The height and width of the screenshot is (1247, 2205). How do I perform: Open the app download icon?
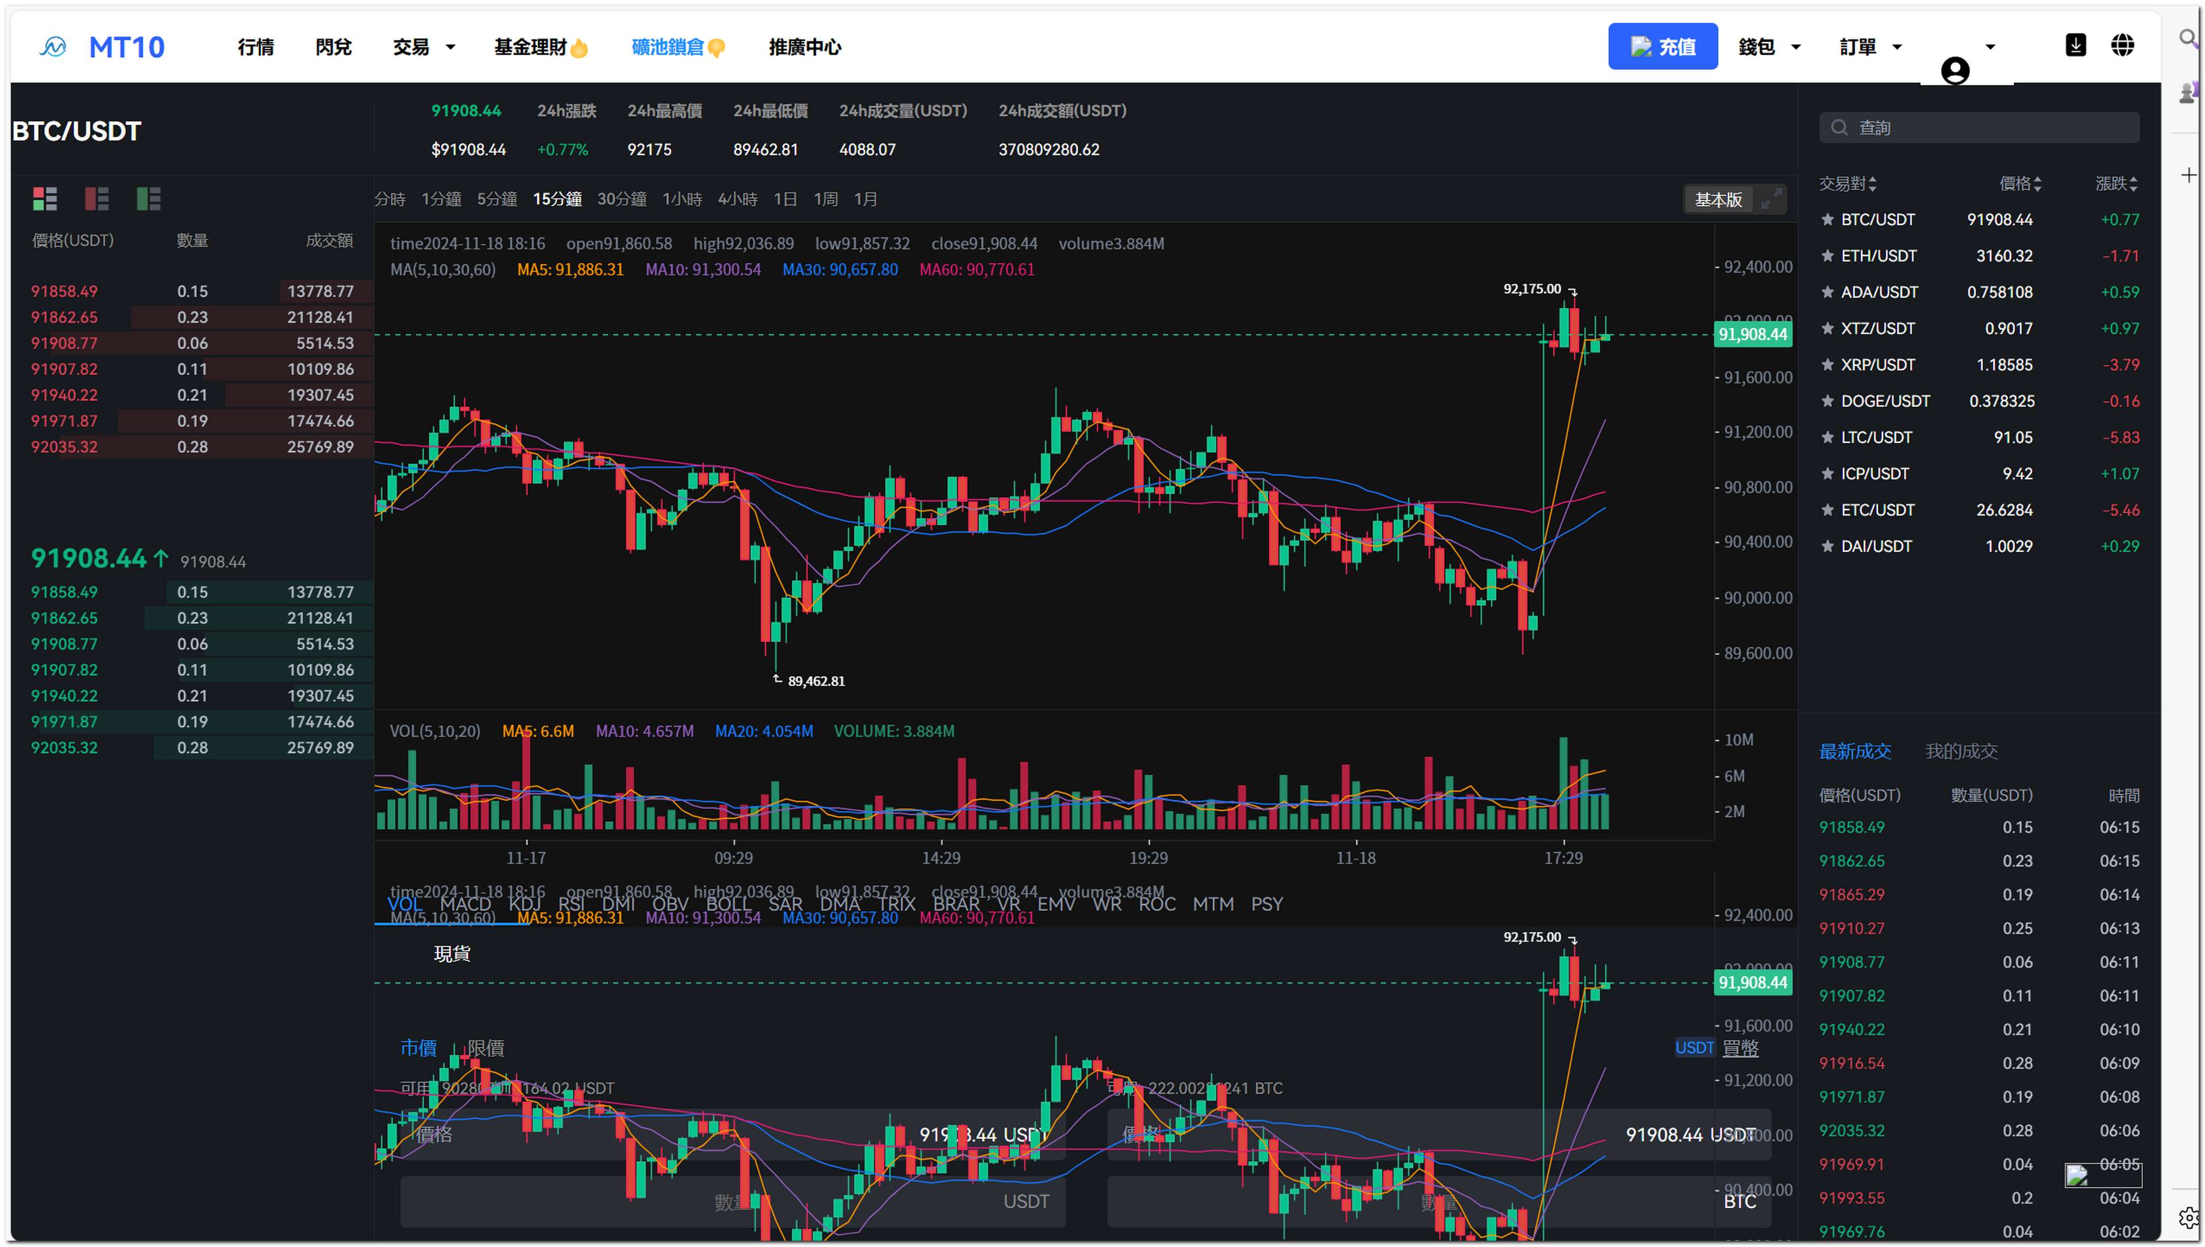[x=2074, y=46]
